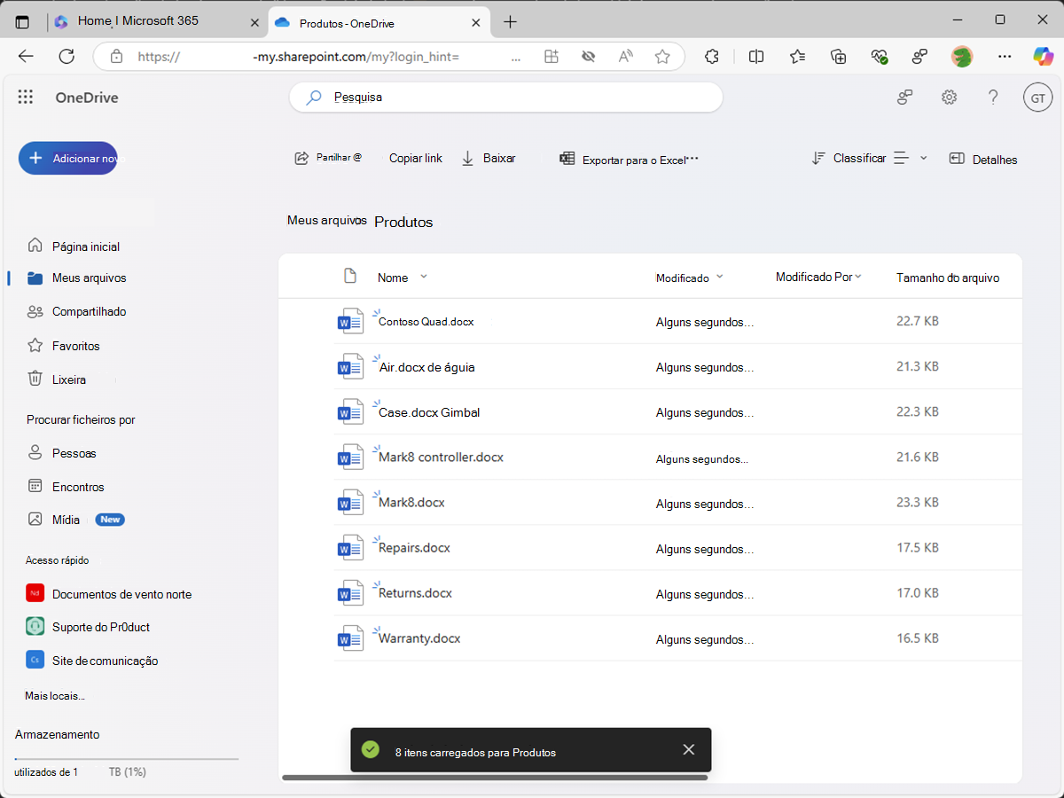
Task: Click Copiar link button
Action: [x=415, y=158]
